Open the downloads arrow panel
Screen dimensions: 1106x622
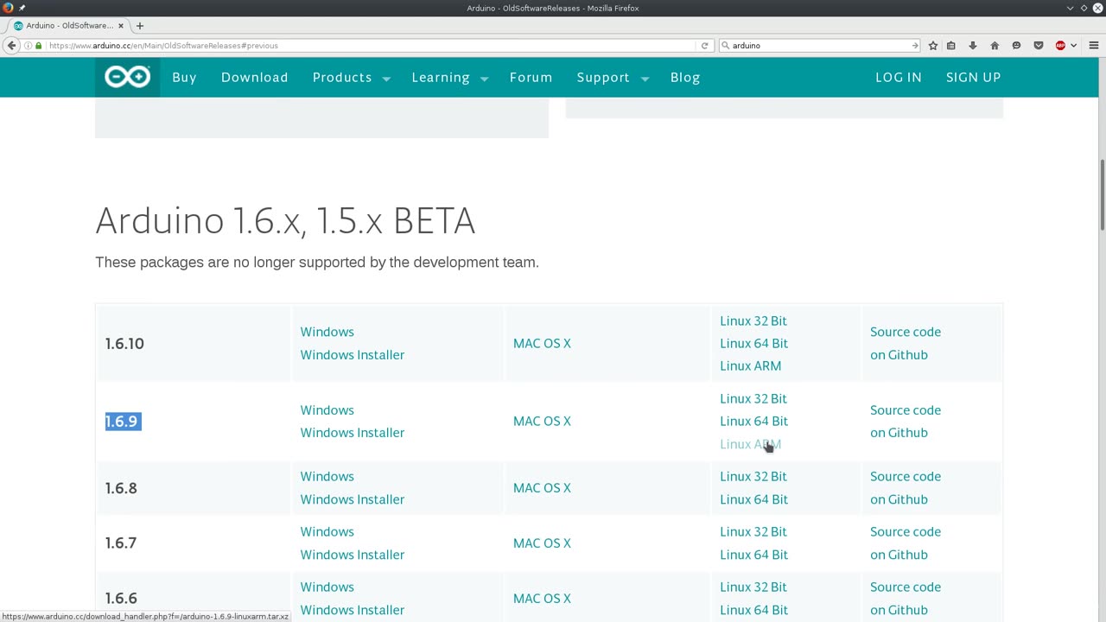coord(973,45)
